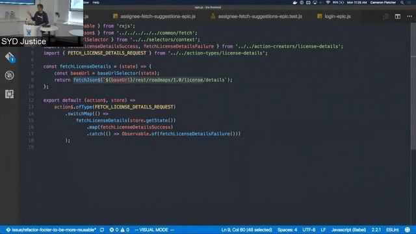Click the Mon 11:26 AM clock

coord(357,3)
